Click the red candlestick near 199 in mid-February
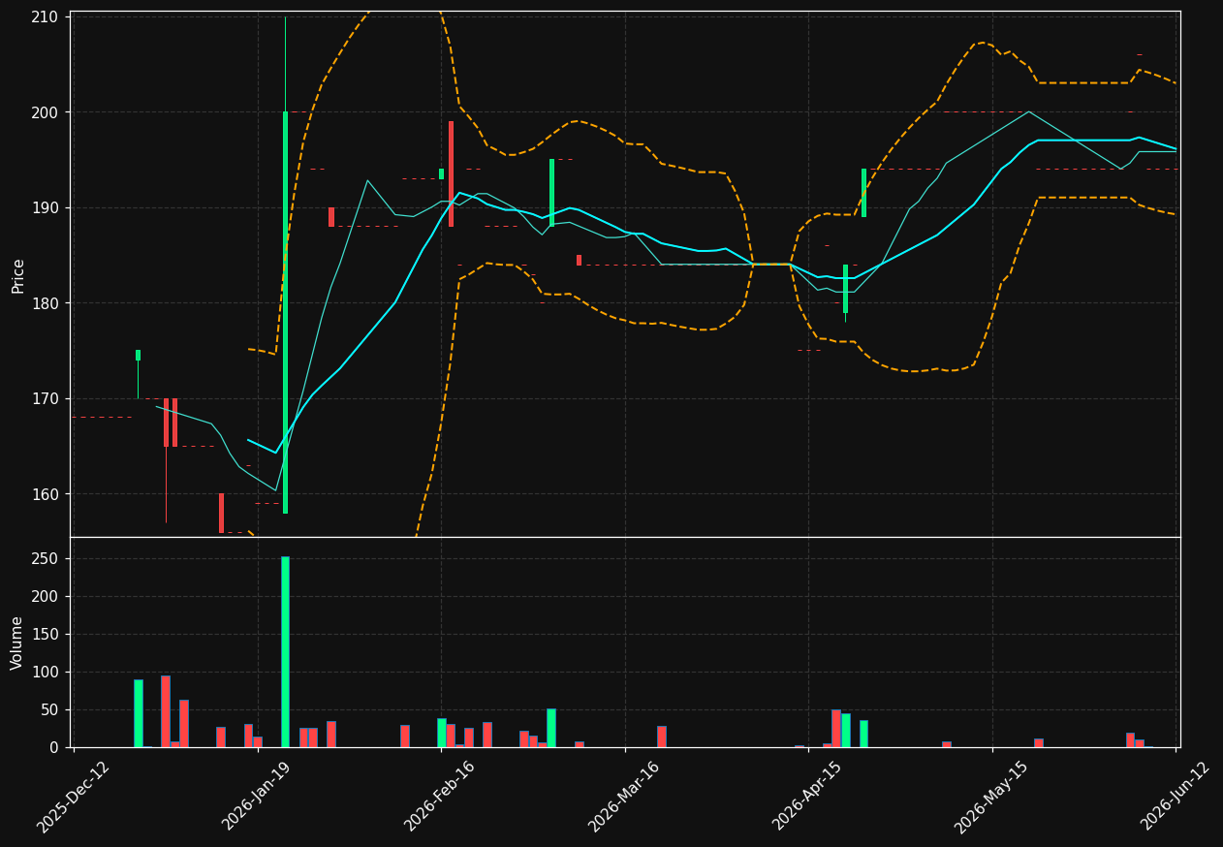The image size is (1223, 847). coord(451,173)
